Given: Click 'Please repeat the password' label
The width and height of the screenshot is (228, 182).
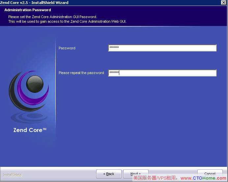Looking at the screenshot, I should tap(81, 73).
